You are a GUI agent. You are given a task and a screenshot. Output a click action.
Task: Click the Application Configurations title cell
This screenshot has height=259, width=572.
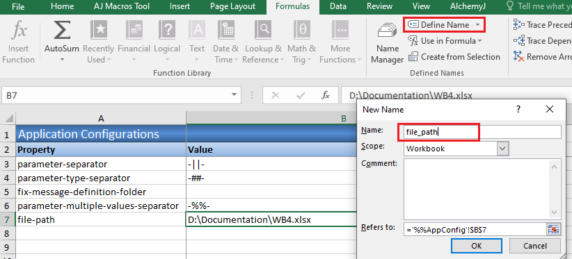[101, 134]
